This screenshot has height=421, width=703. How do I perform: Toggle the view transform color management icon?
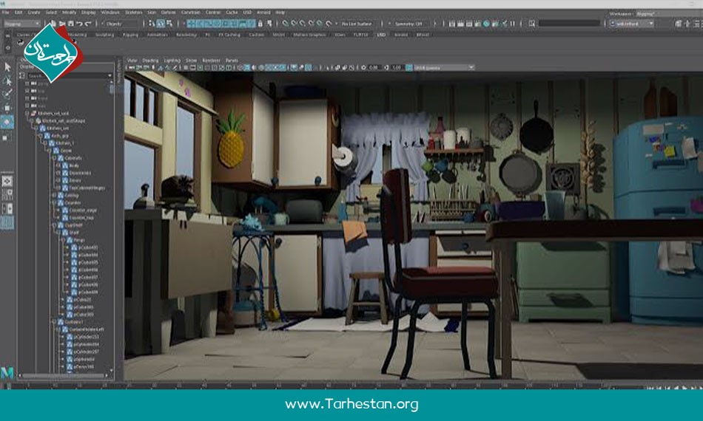(409, 67)
